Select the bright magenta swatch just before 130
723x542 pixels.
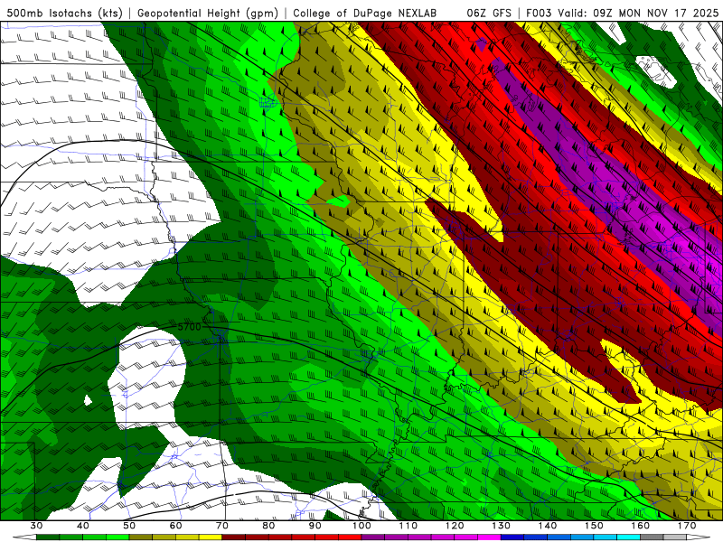(x=489, y=537)
